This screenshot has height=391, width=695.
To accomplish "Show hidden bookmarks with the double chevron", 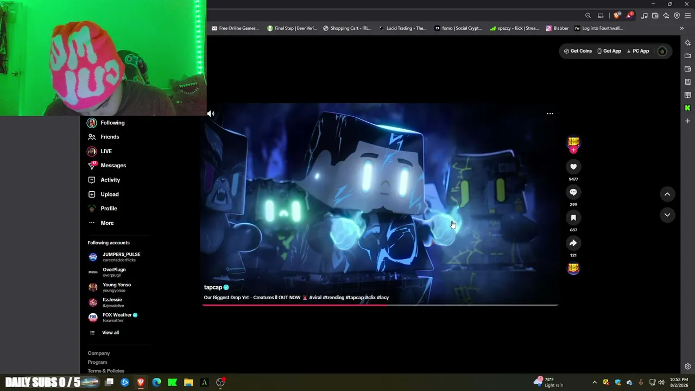I will pyautogui.click(x=682, y=28).
